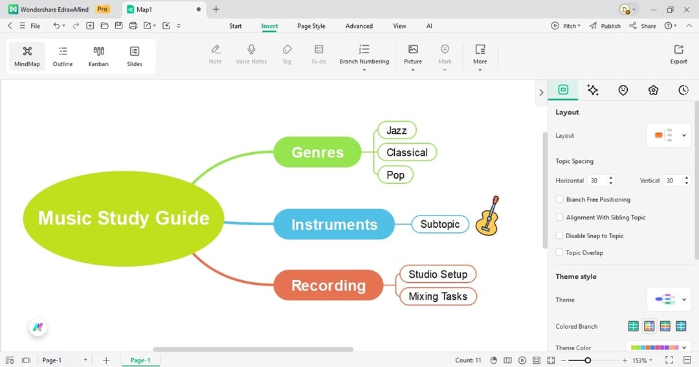699x367 pixels.
Task: Add a new document tab
Action: [x=216, y=9]
